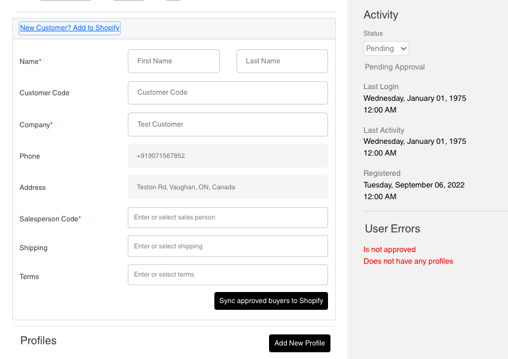Click the Company field showing Test Customer
The height and width of the screenshot is (359, 508).
pos(227,124)
